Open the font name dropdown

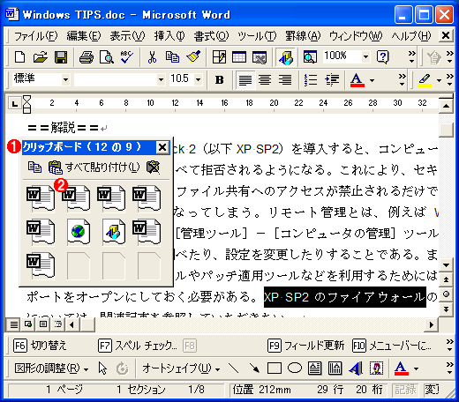point(161,79)
